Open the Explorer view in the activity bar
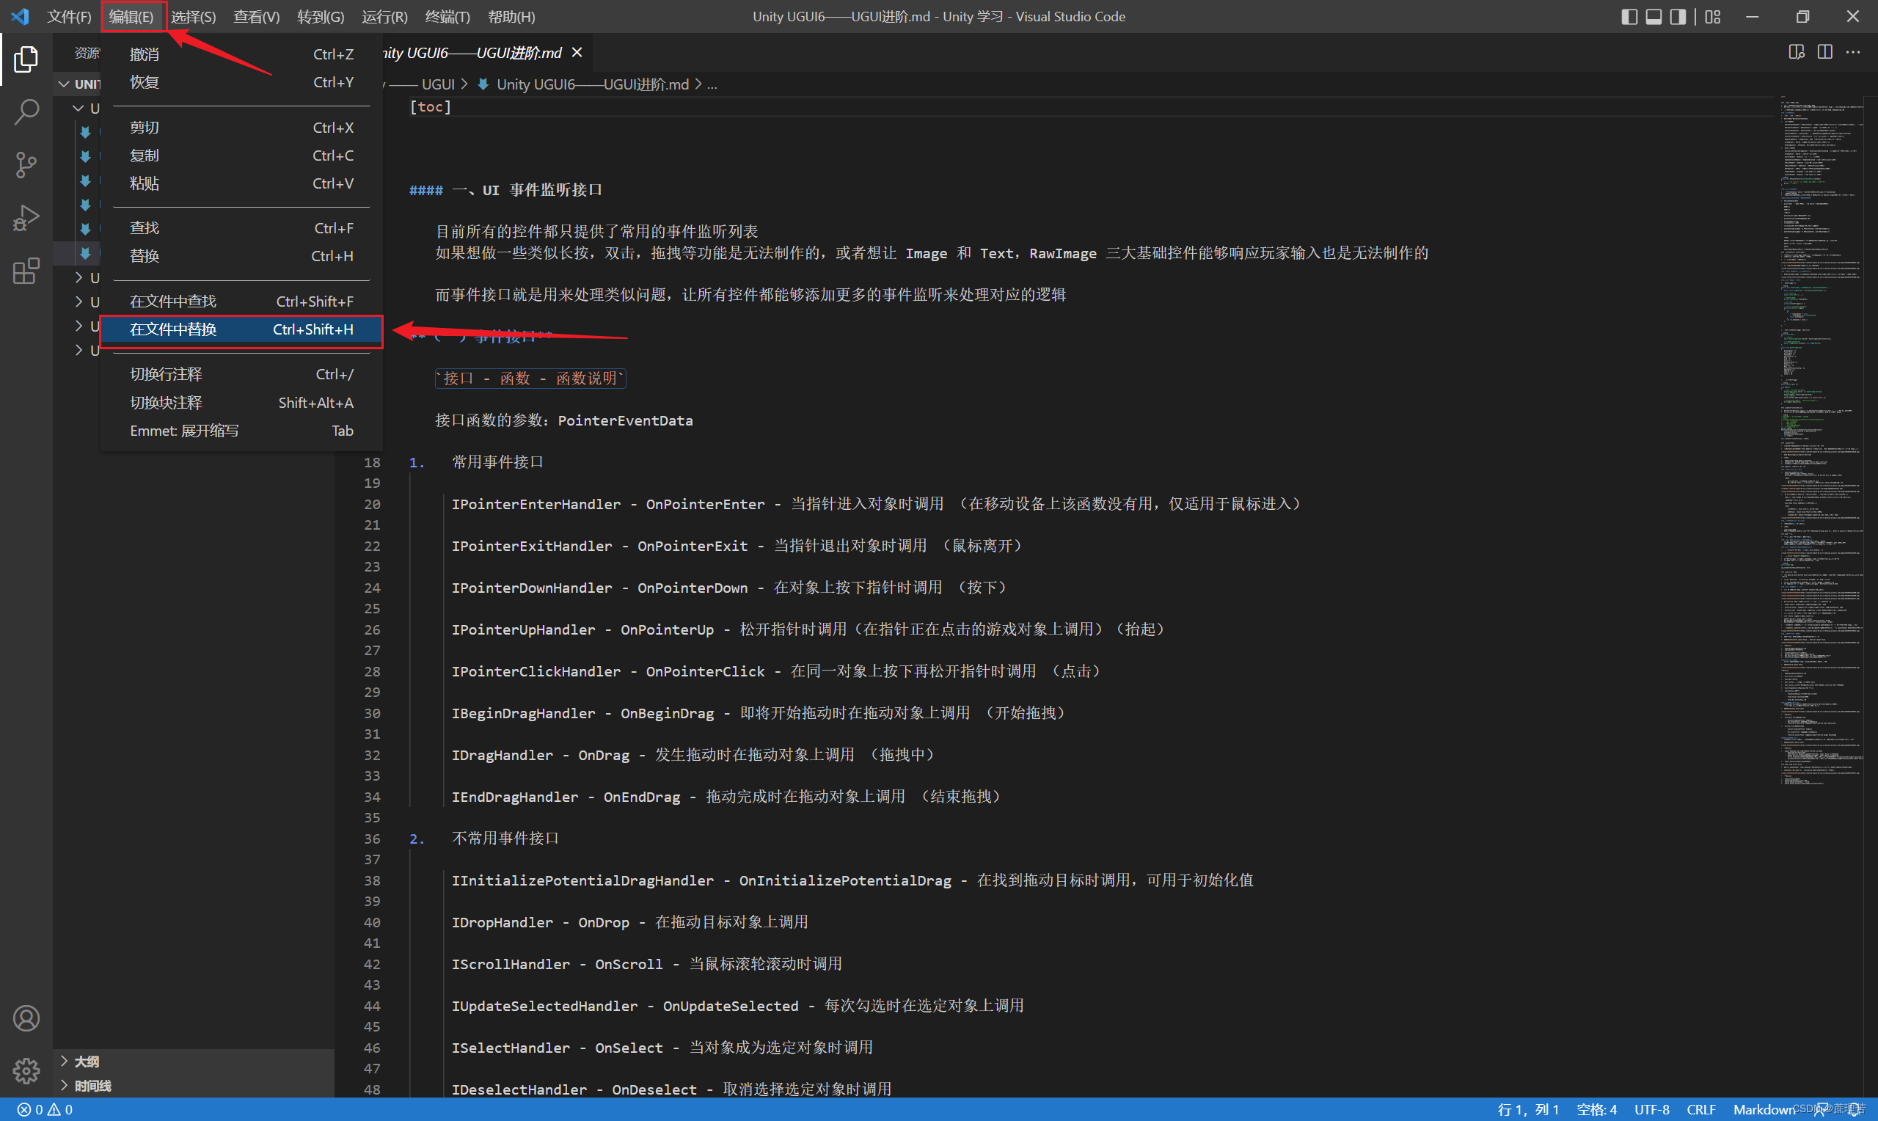1878x1121 pixels. 26,59
